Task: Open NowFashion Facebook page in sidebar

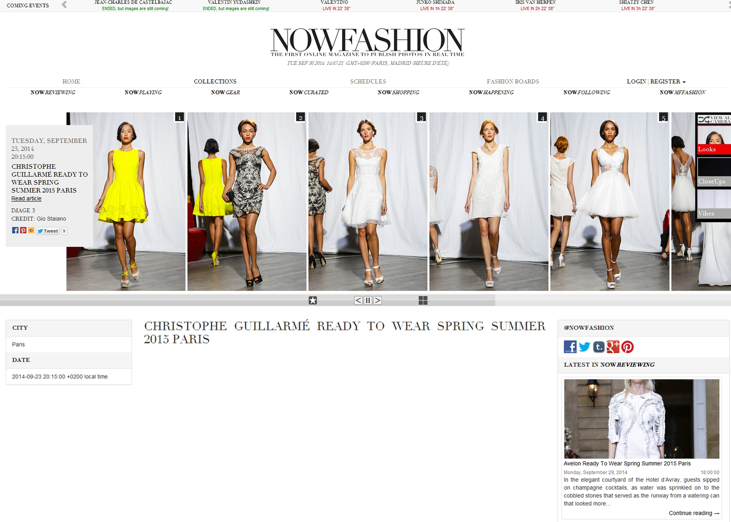Action: (x=570, y=347)
